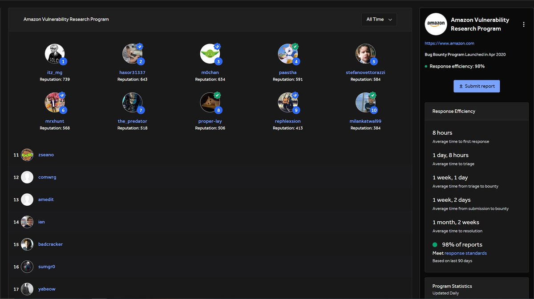Open zseano username link
This screenshot has height=299, width=534.
pos(46,155)
